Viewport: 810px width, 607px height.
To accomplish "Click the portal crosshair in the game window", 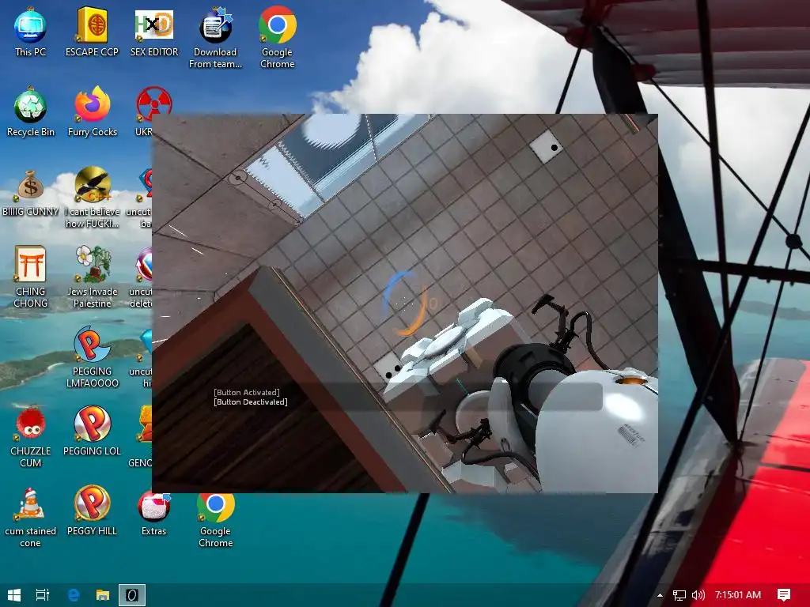I will (x=406, y=303).
